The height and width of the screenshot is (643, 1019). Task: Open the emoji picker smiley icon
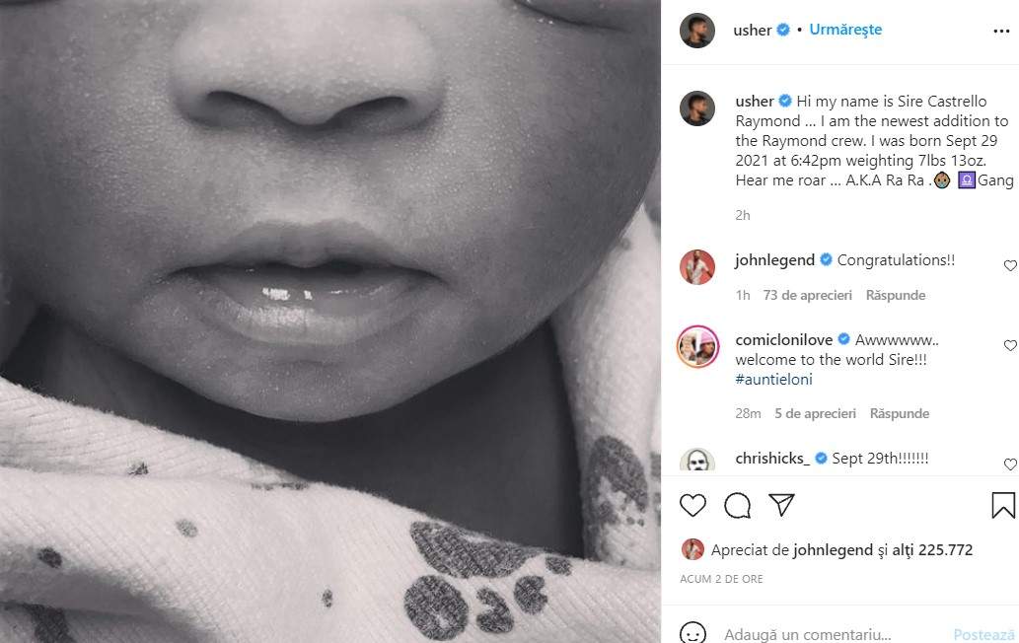[692, 633]
